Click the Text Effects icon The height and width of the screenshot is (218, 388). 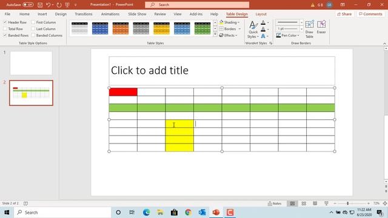click(x=263, y=36)
